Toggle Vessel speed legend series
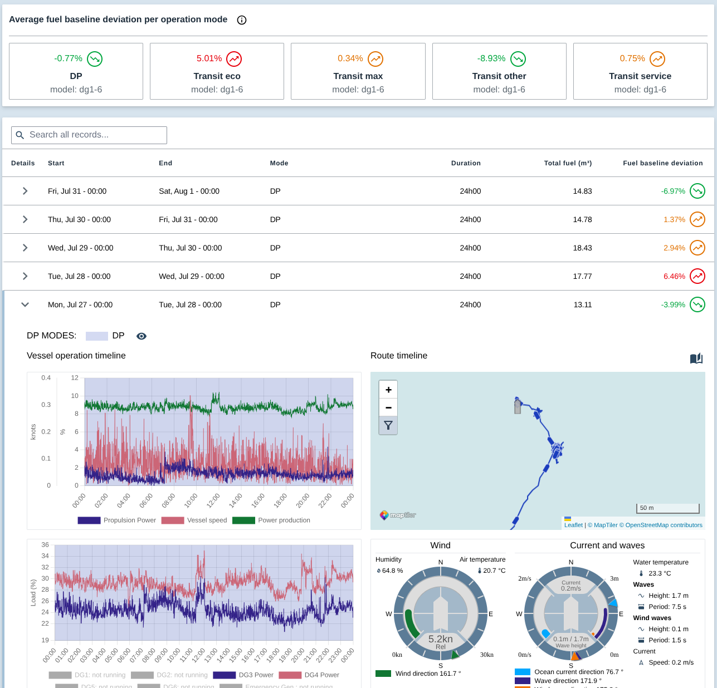This screenshot has width=717, height=688. [x=194, y=520]
